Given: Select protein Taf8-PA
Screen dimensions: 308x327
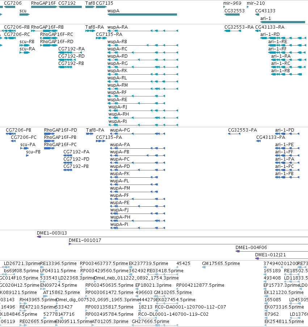Looking at the screenshot, I should coord(90,134).
